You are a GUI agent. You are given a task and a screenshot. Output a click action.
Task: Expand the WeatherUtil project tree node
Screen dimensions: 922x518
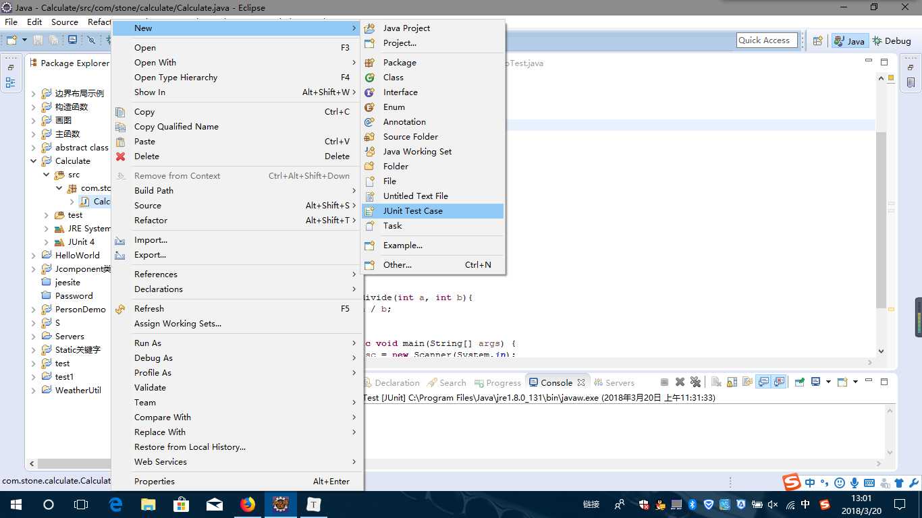34,391
